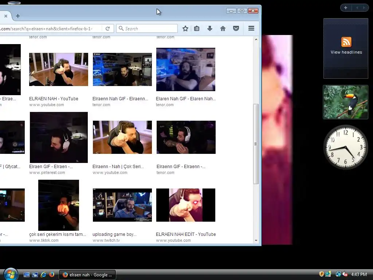Show bookmarks list icon

(197, 28)
